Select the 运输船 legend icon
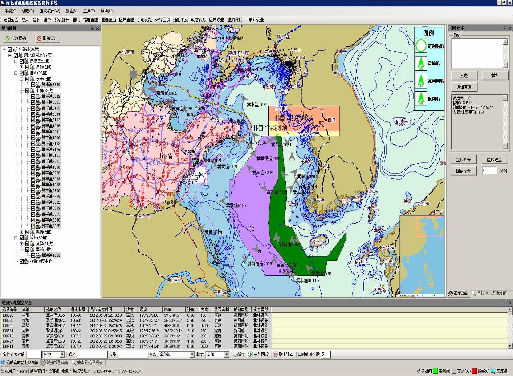Image resolution: width=513 pixels, height=376 pixels. (421, 64)
